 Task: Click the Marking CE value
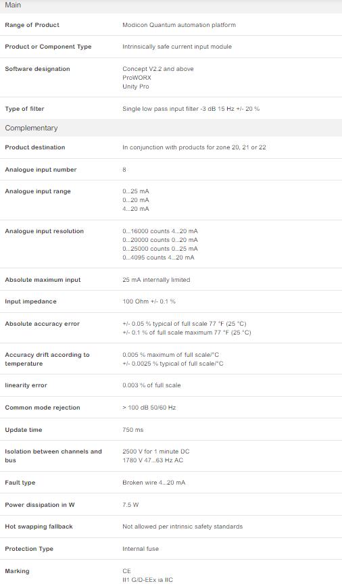tap(126, 571)
